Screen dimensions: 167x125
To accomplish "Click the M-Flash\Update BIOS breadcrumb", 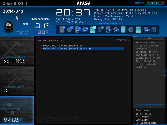I will [50, 41].
